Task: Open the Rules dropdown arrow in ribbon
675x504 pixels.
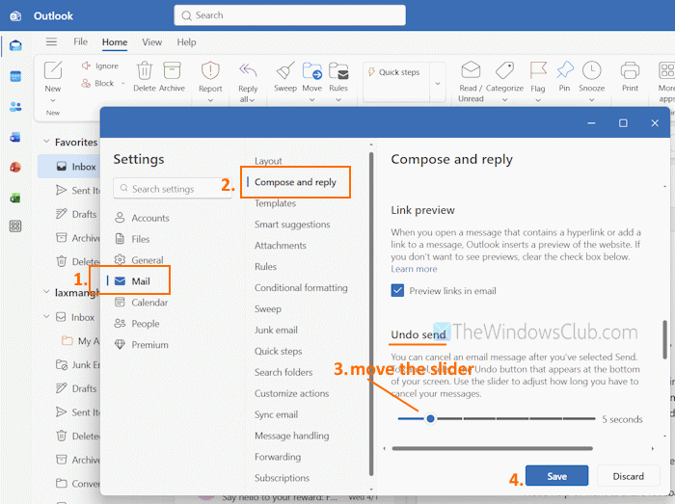Action: pos(338,100)
